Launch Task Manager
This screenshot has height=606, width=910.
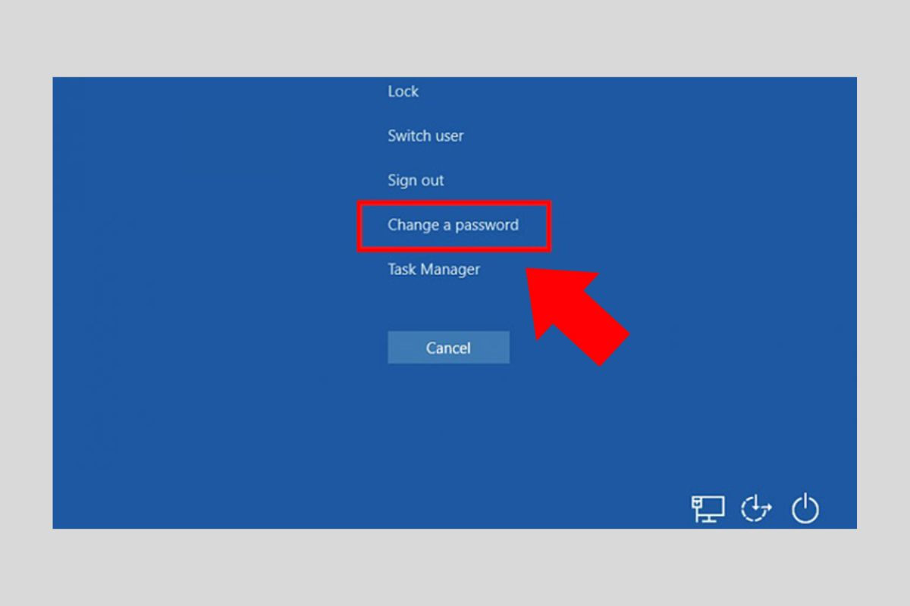[434, 270]
